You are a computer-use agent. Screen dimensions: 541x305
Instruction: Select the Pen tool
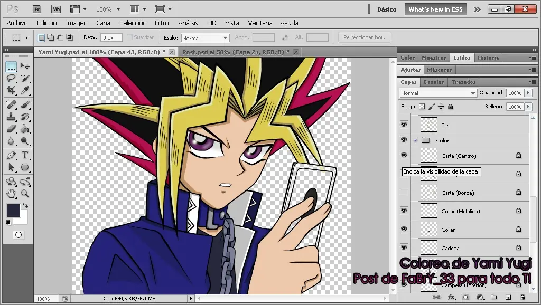(x=11, y=155)
